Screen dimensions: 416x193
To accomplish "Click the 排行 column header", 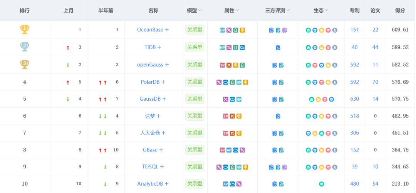I will point(25,11).
